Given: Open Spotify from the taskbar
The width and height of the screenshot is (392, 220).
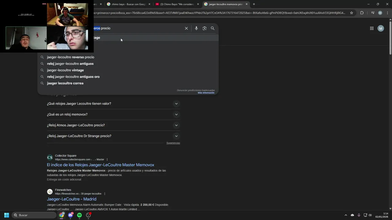Looking at the screenshot, I should tap(79, 215).
